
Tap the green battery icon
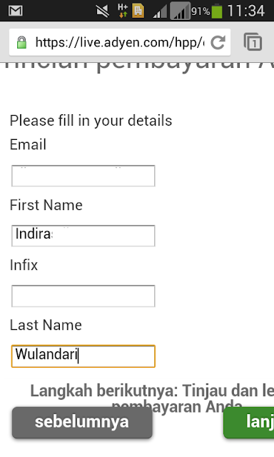click(x=217, y=11)
